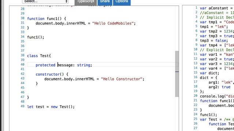Click the 'protected' keyword on line 40
Screen dimensions: 234x131
(45, 65)
